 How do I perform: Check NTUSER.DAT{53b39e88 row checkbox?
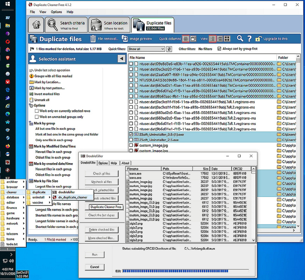pyautogui.click(x=131, y=80)
